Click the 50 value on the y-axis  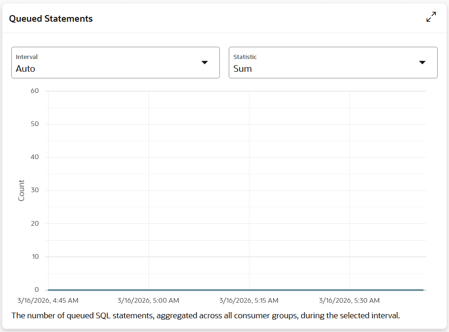click(x=34, y=124)
